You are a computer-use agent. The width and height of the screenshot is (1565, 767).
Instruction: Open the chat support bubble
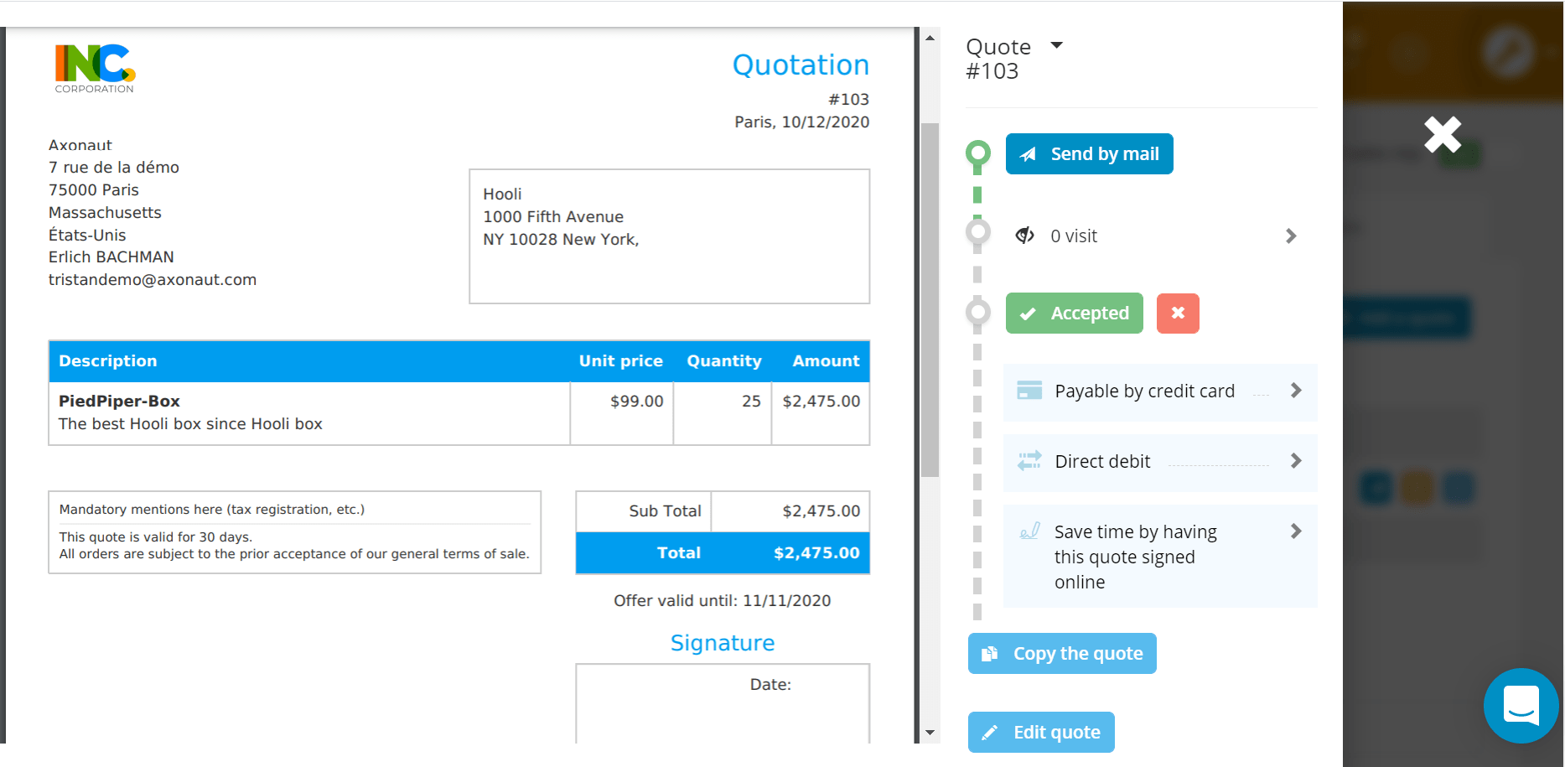1521,706
